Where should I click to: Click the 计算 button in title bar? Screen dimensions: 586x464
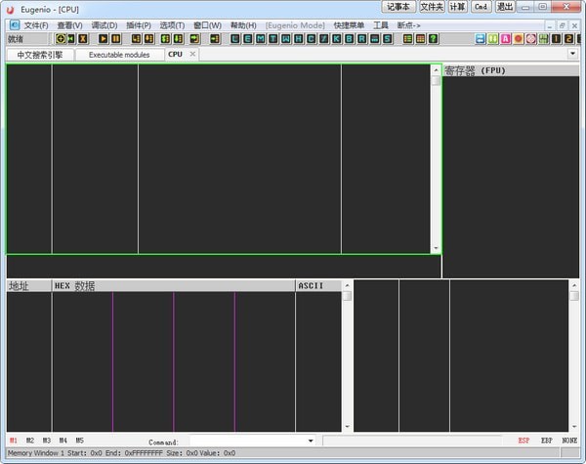click(x=457, y=7)
